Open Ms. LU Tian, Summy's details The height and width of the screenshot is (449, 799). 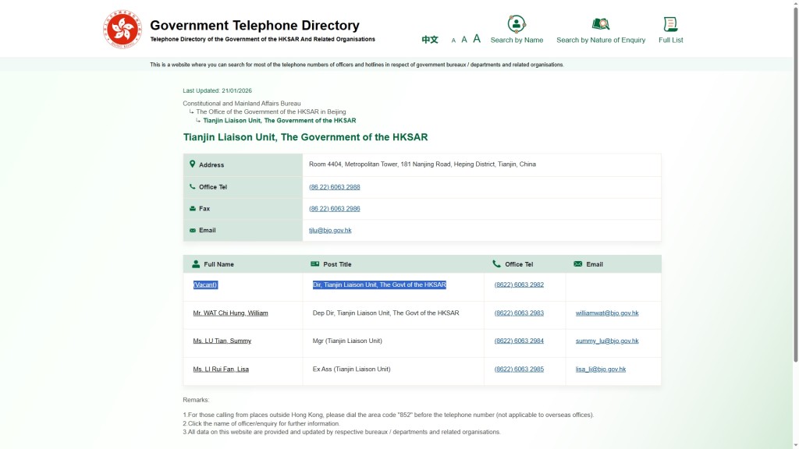point(222,341)
